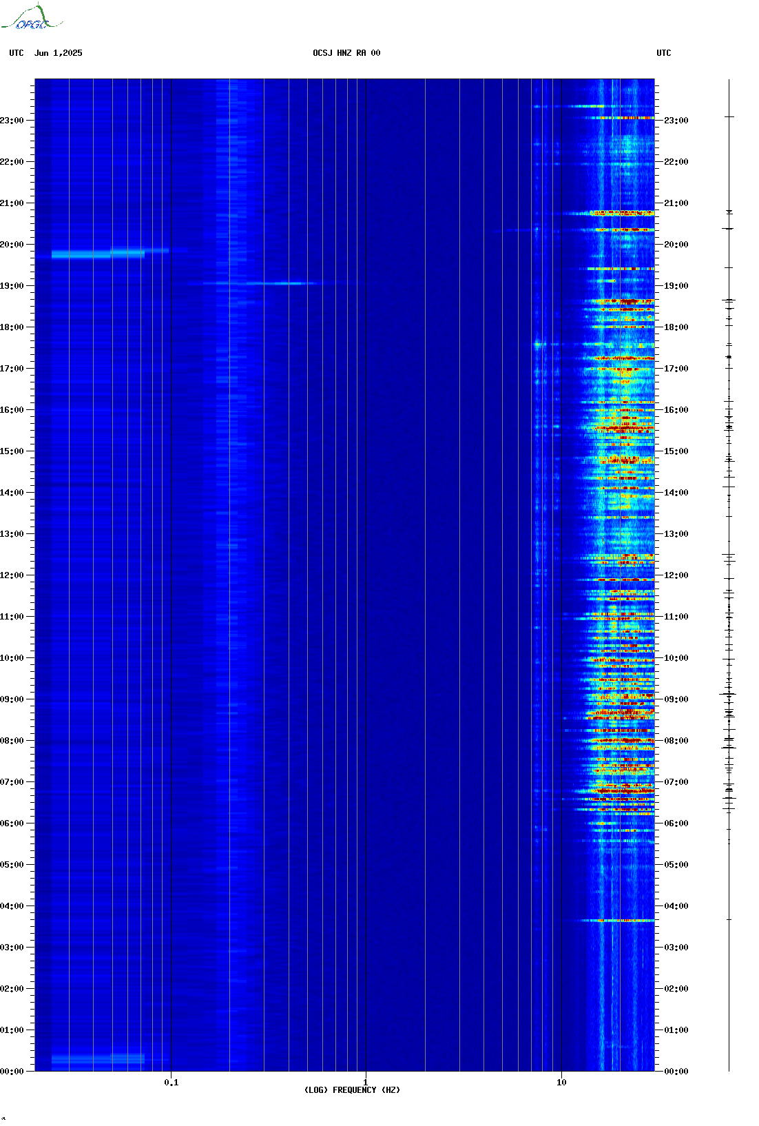Select '17:00' on the right time axis

click(x=676, y=369)
